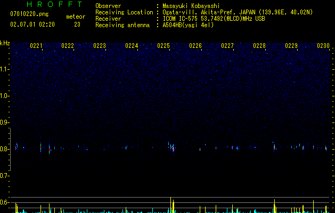Image resolution: width=335 pixels, height=213 pixels.
Task: Click the 0.8 frequency axis label
Action: pos(4,149)
